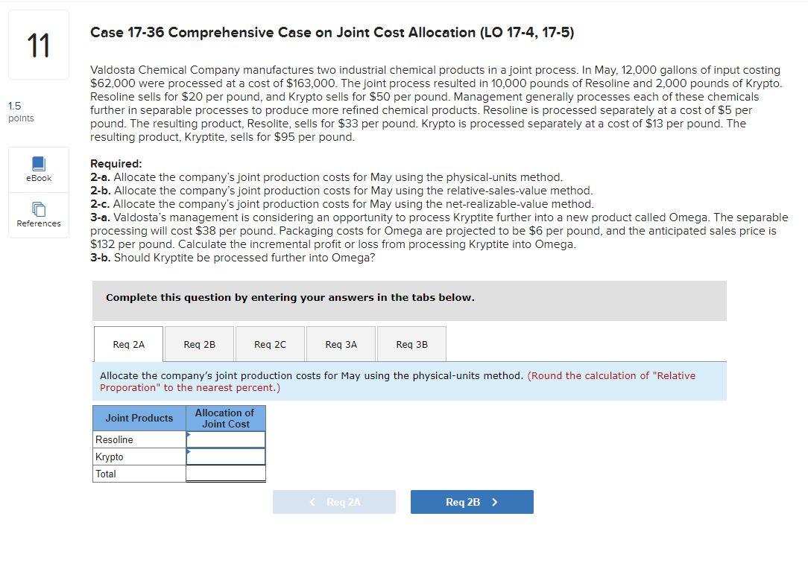Screen dimensions: 808x566
Task: Select the Req 3B tab
Action: [411, 344]
